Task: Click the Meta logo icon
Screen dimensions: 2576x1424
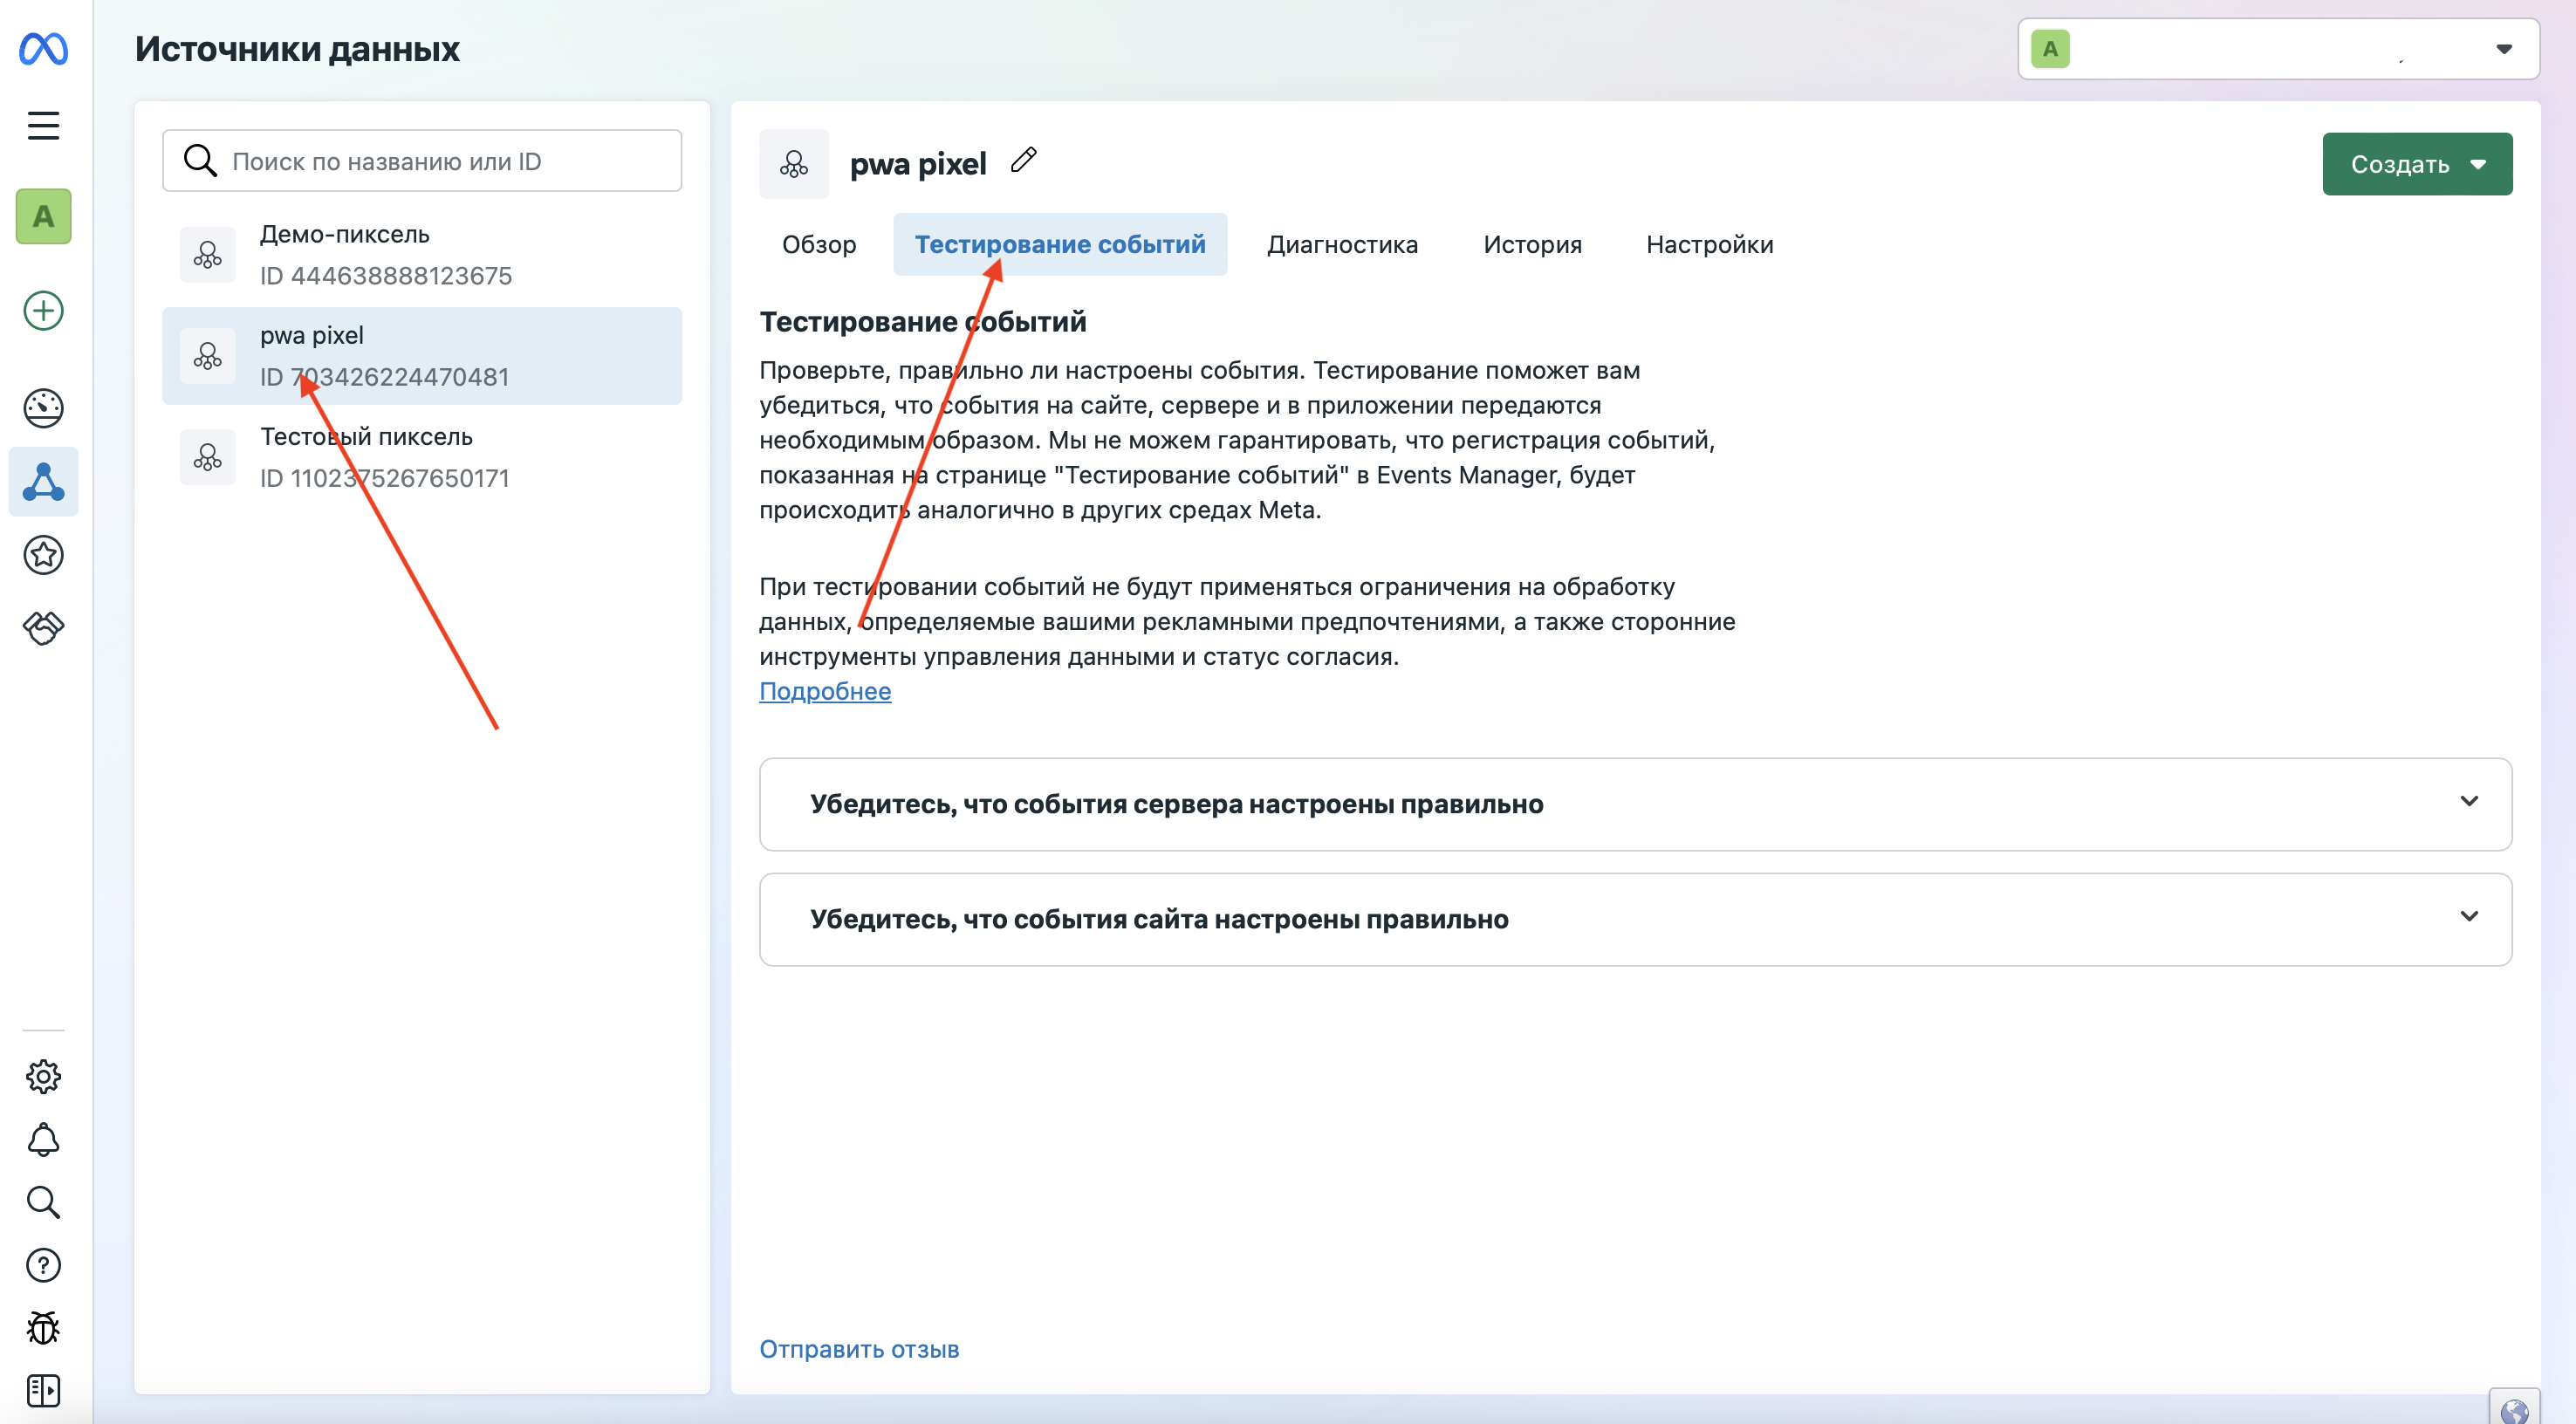Action: coord(43,48)
